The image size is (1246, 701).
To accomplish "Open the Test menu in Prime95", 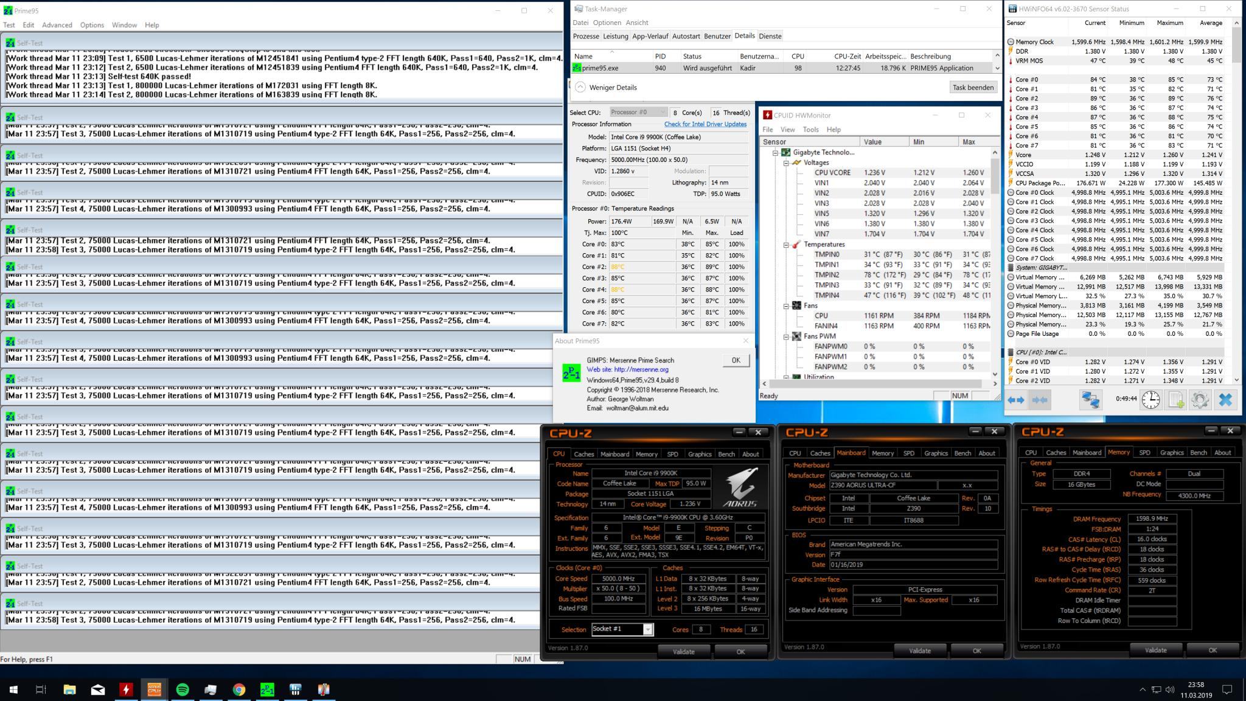I will (9, 25).
